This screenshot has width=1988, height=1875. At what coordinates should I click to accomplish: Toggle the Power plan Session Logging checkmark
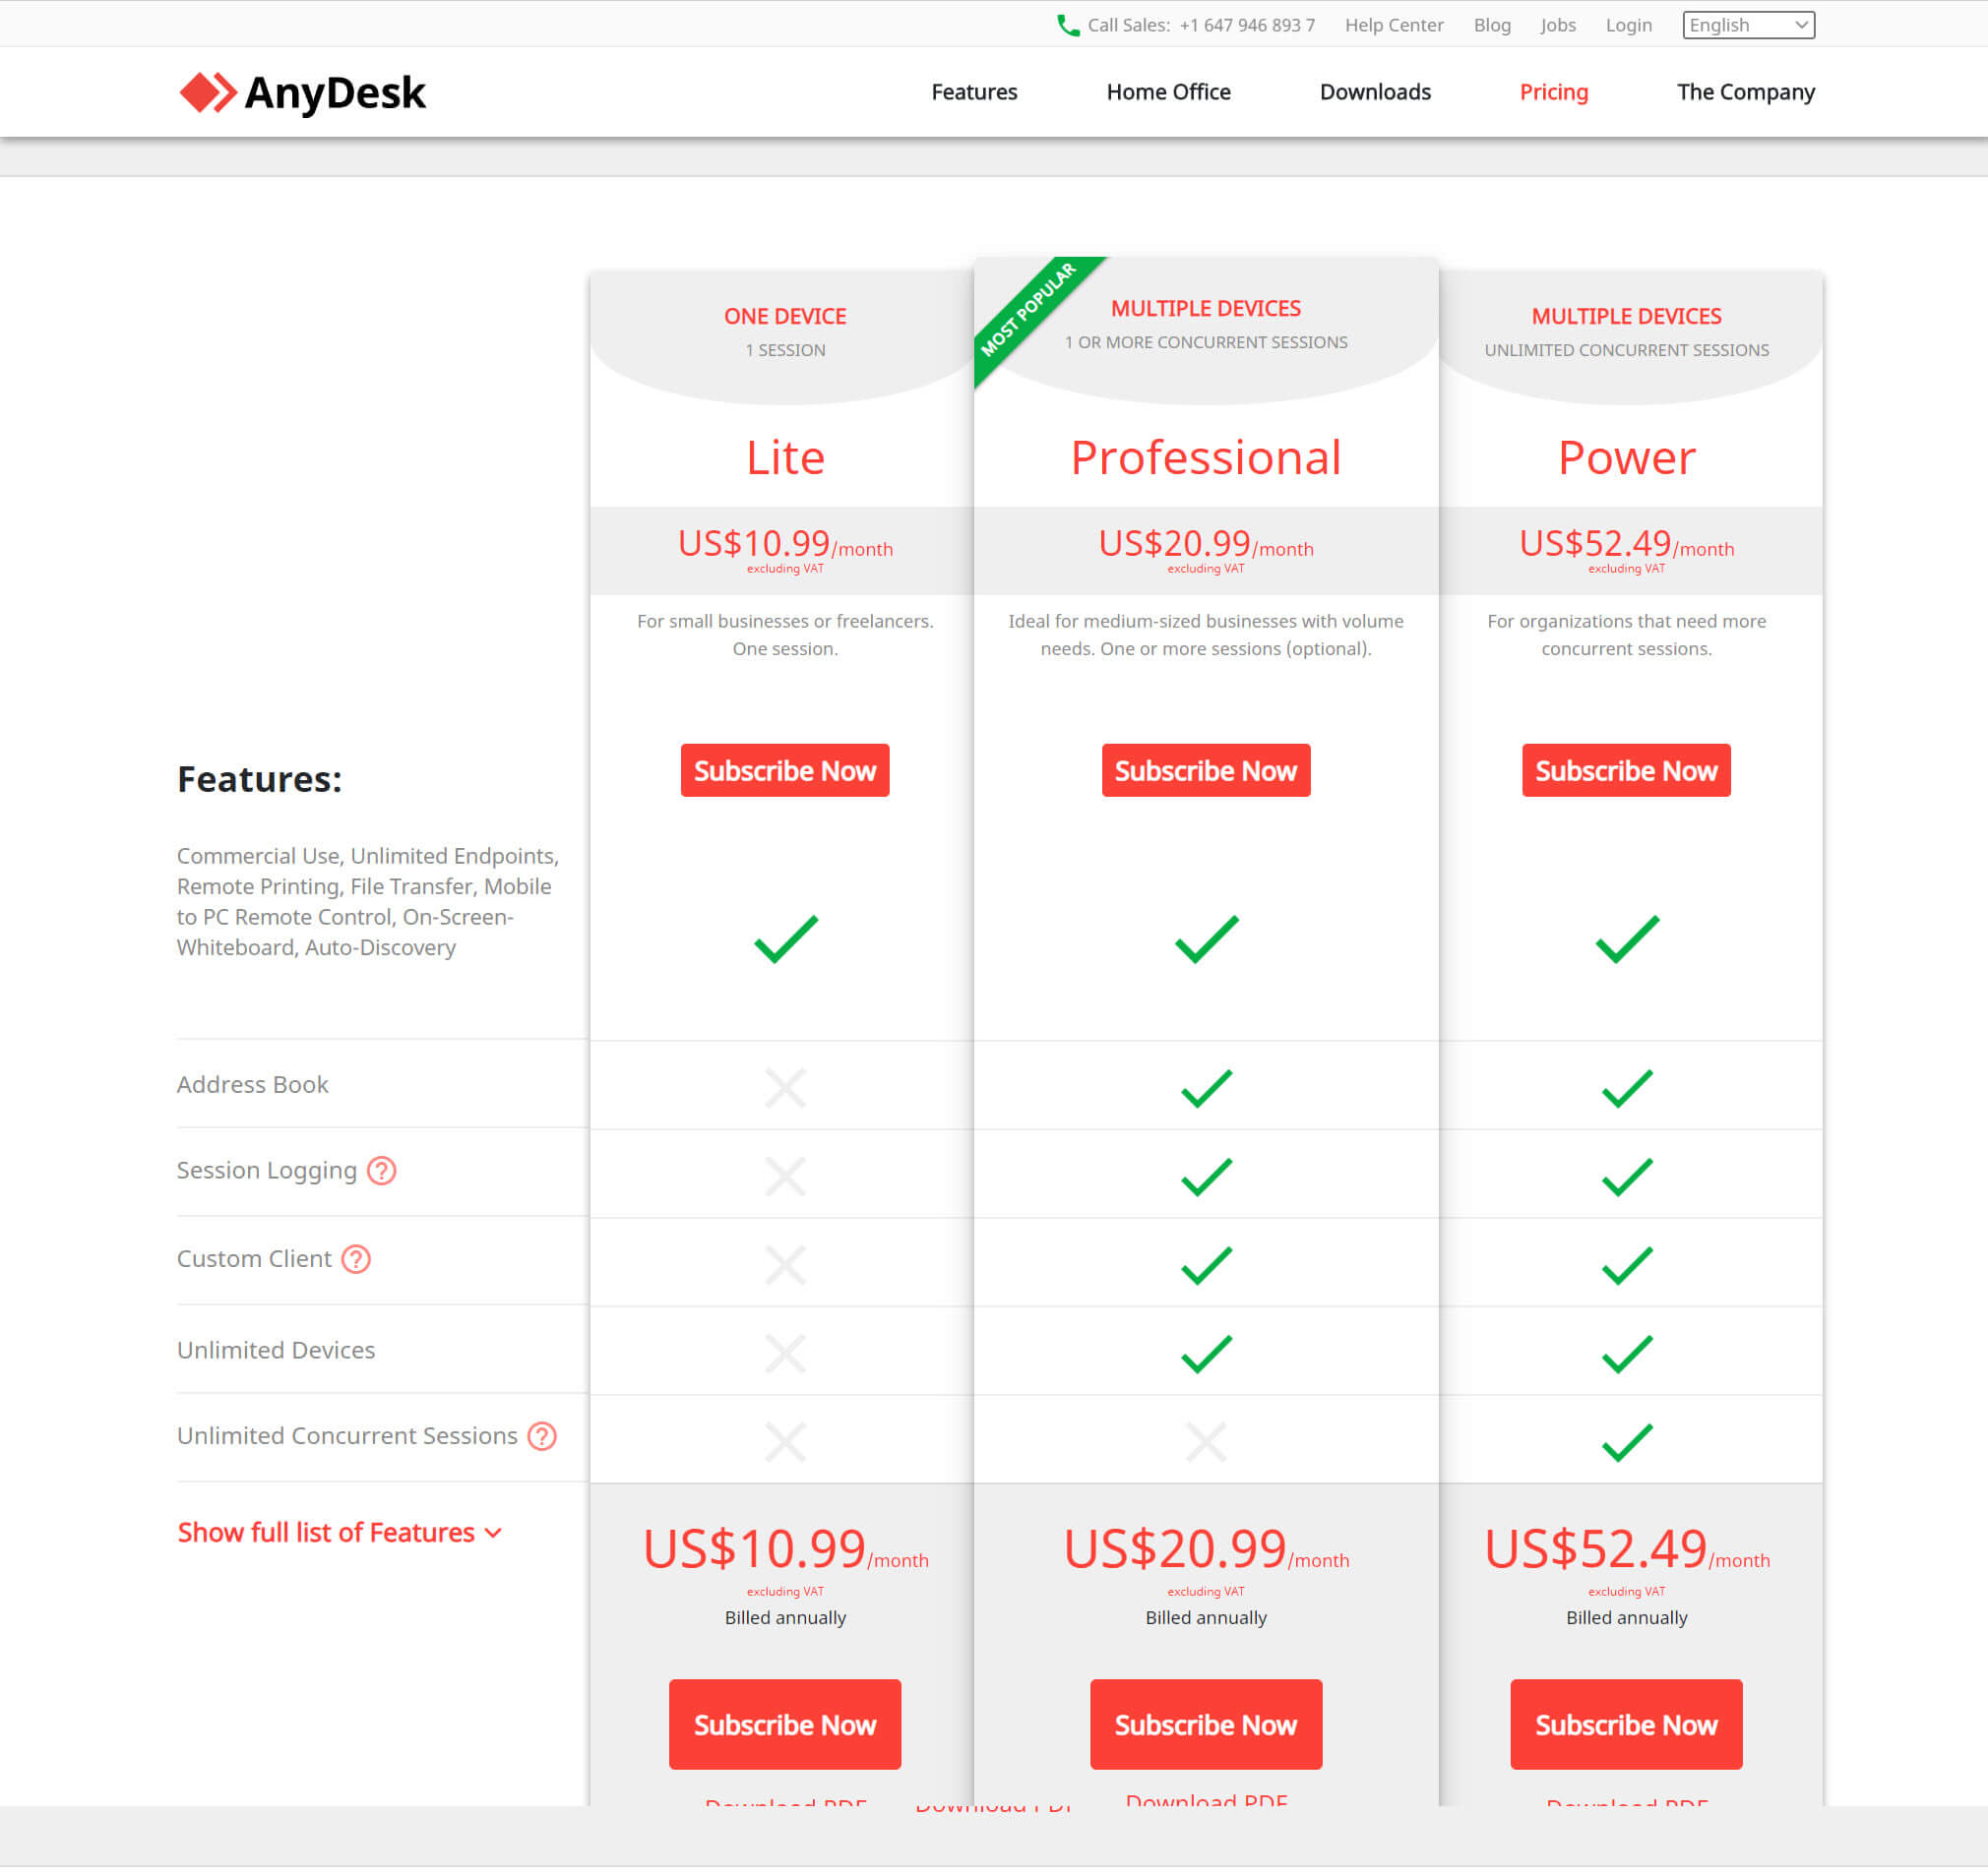coord(1625,1172)
